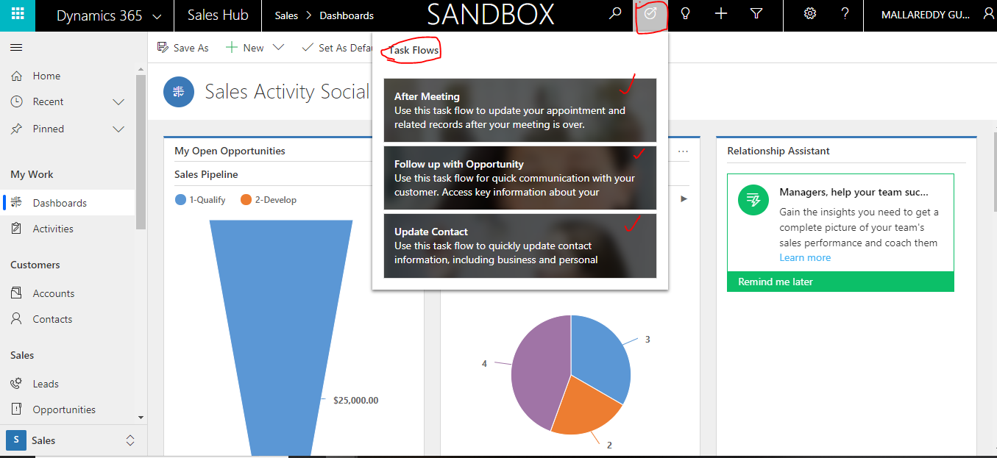Image resolution: width=997 pixels, height=458 pixels.
Task: Select Follow up with Opportunity task flow
Action: point(520,178)
